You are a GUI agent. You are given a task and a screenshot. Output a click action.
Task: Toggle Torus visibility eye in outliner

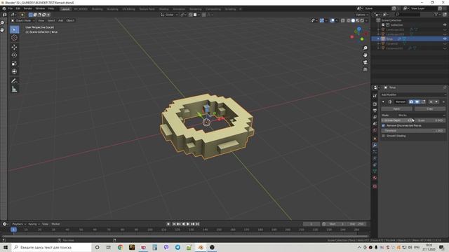coord(445,38)
